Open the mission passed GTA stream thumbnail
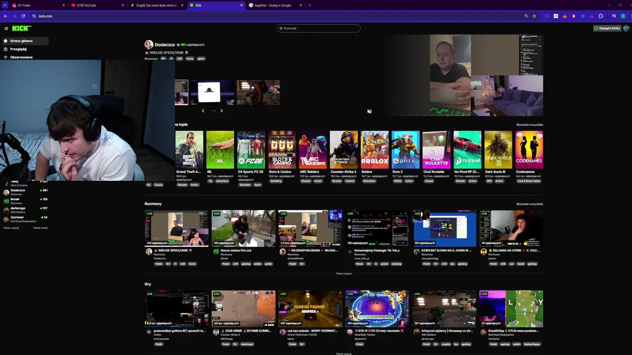This screenshot has width=632, height=355. pyautogui.click(x=310, y=309)
